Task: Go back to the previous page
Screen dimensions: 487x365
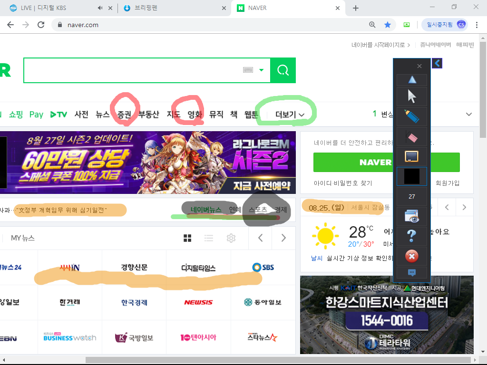Action: [10, 25]
